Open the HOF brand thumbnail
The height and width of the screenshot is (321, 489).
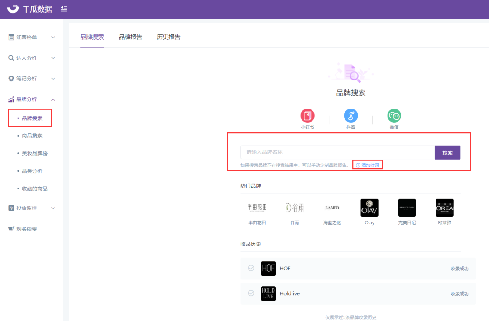(x=268, y=269)
